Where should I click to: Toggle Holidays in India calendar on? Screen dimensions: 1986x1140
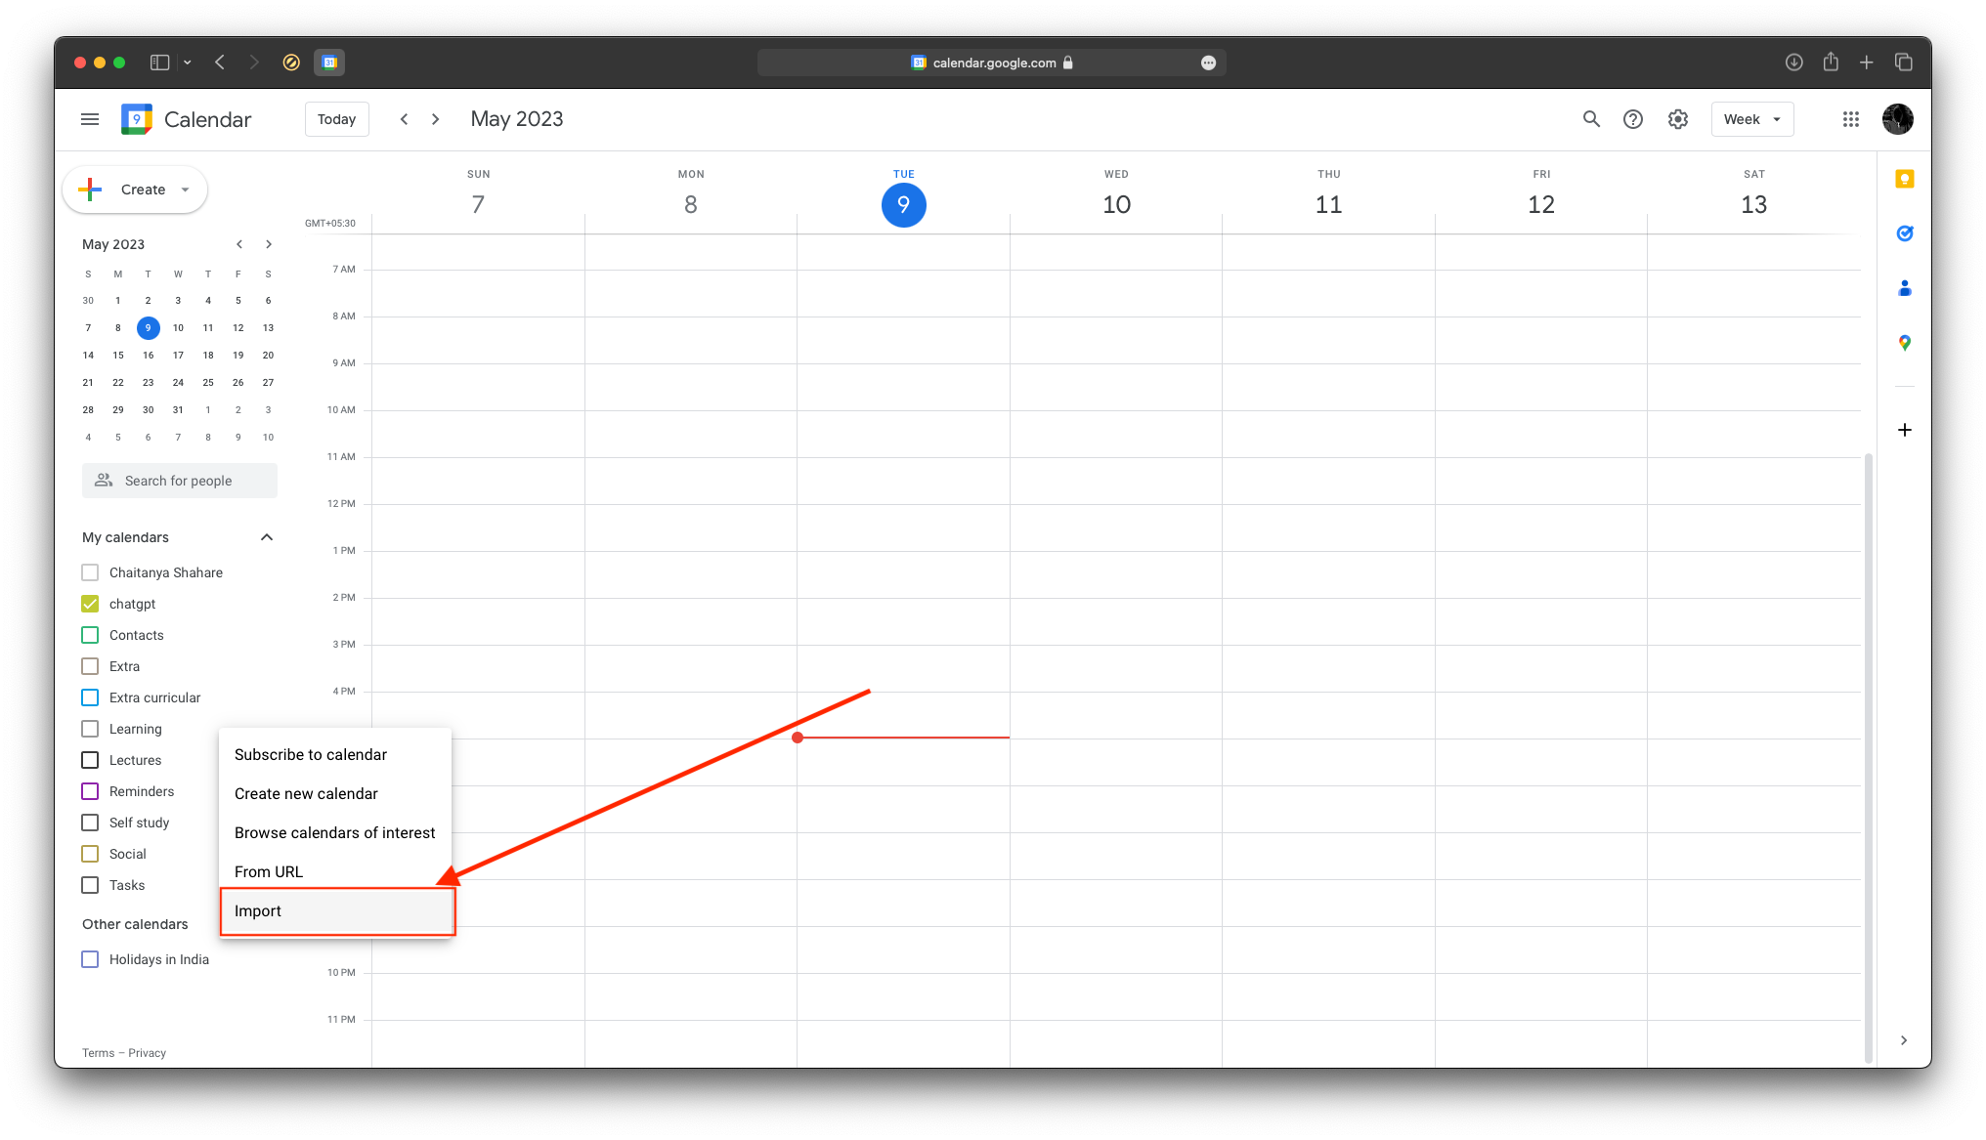[92, 958]
